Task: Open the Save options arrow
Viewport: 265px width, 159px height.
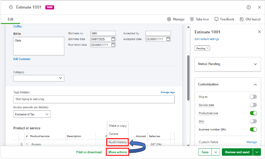Action: (216, 152)
